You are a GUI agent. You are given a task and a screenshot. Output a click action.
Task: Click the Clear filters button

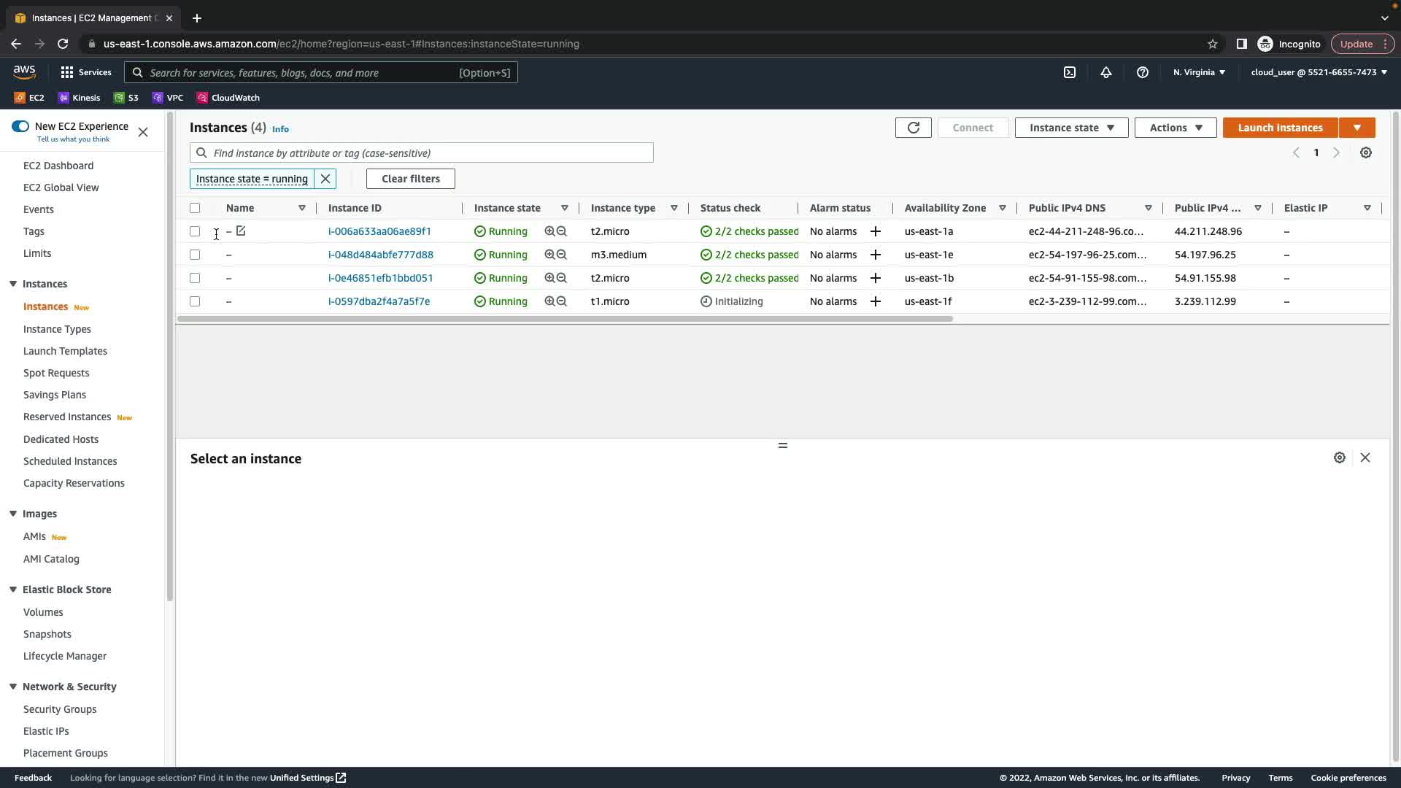[x=410, y=179]
